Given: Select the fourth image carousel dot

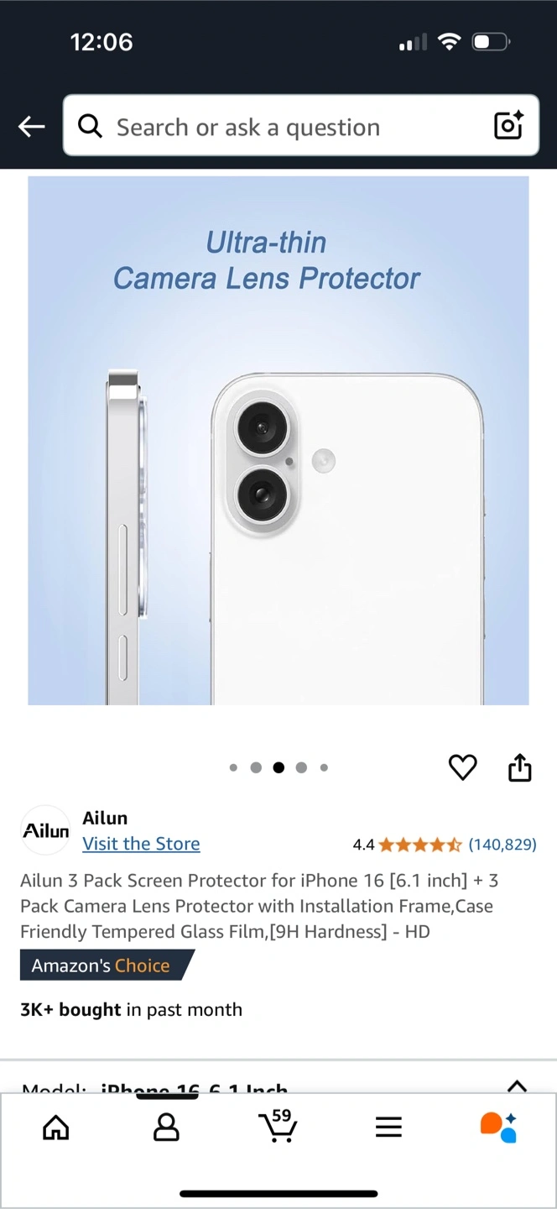Looking at the screenshot, I should (301, 767).
